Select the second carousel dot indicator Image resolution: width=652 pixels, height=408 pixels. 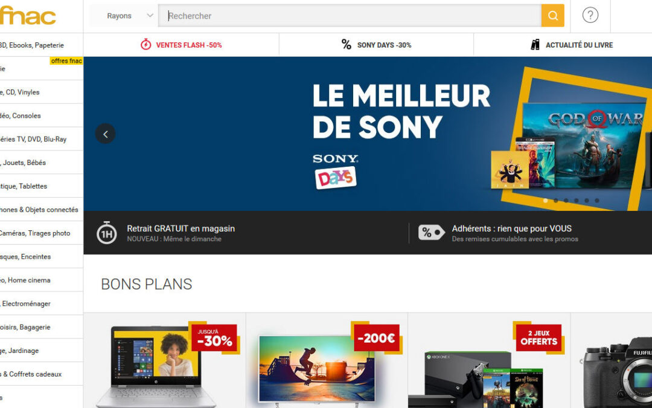[x=556, y=200]
